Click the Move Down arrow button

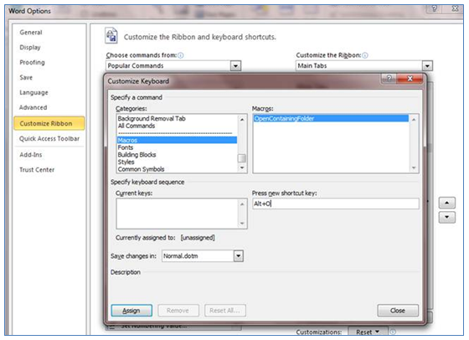click(447, 217)
